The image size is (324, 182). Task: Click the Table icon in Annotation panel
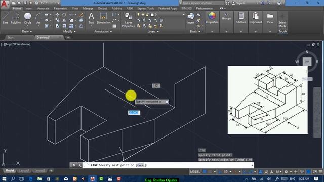pyautogui.click(x=114, y=26)
